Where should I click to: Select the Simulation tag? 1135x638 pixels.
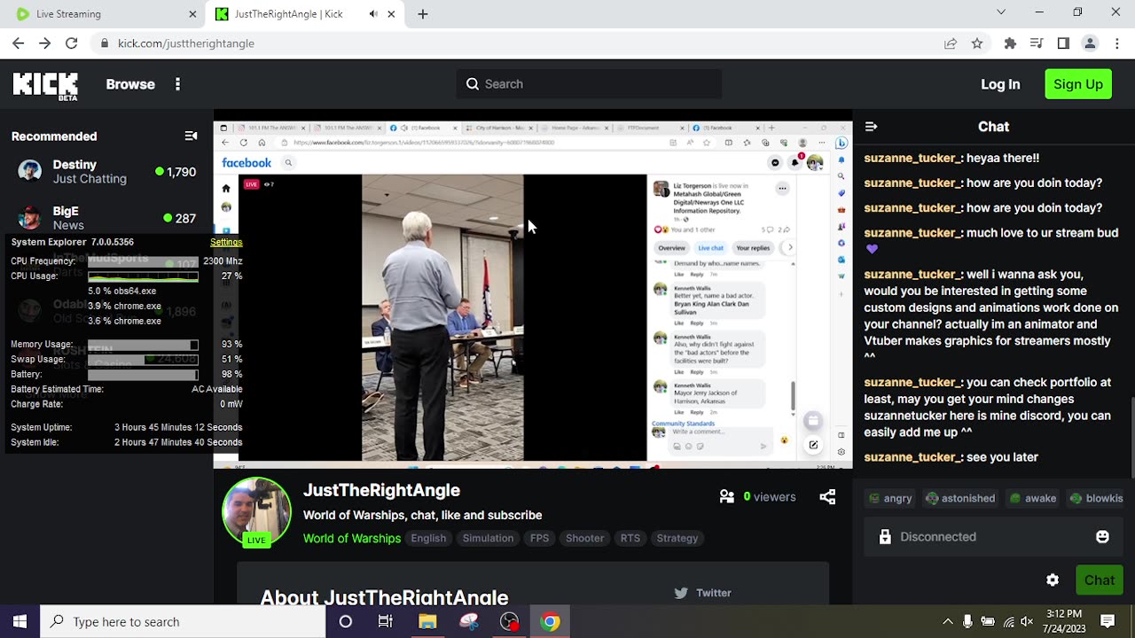click(488, 538)
